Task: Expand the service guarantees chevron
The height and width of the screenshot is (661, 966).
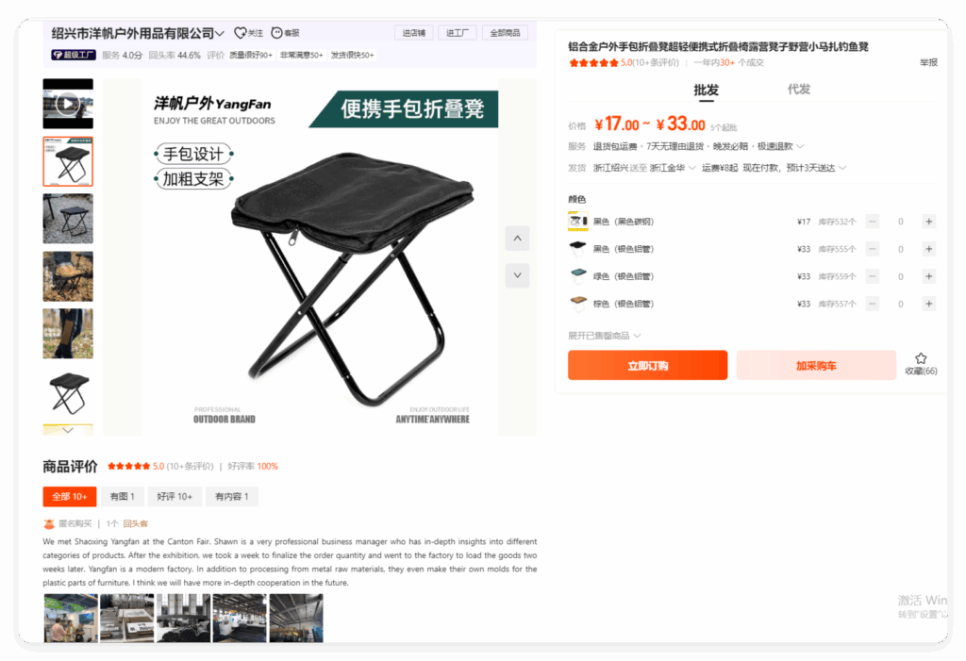Action: [x=800, y=146]
